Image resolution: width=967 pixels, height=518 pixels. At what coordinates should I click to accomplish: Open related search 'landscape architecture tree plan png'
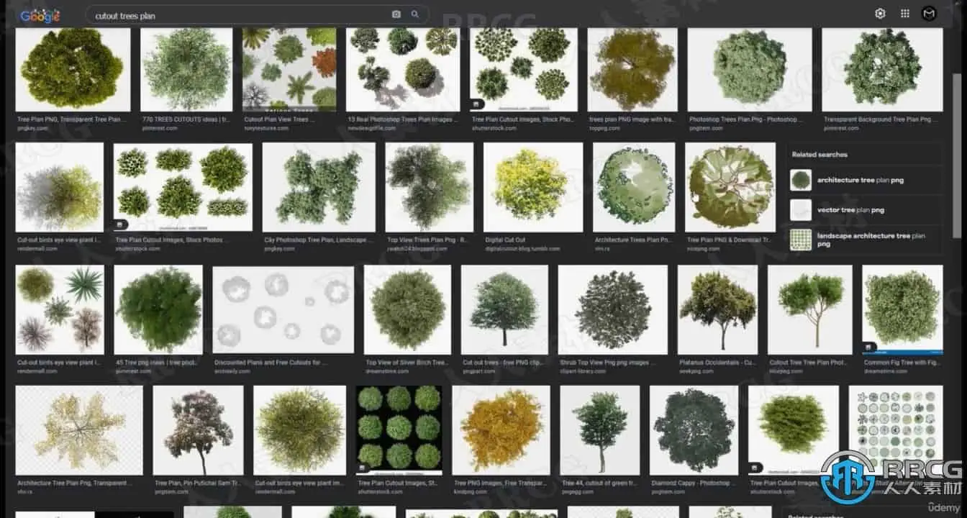pyautogui.click(x=866, y=240)
